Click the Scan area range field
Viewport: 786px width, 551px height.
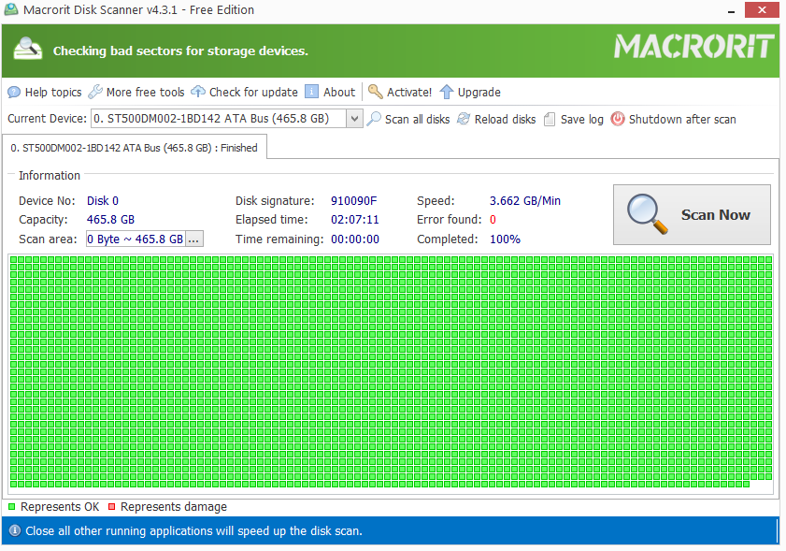click(136, 239)
